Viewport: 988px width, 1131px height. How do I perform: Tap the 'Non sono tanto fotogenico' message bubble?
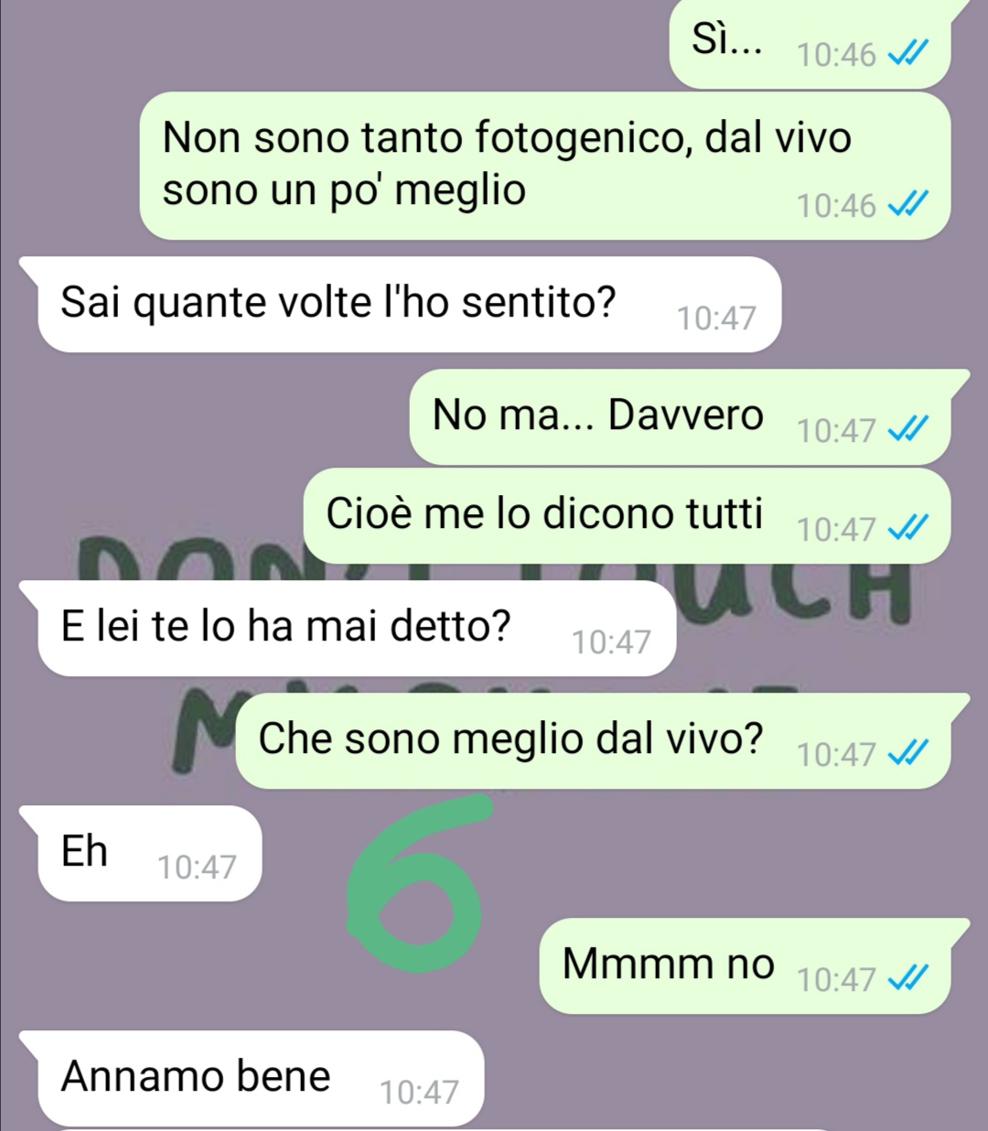pyautogui.click(x=554, y=166)
